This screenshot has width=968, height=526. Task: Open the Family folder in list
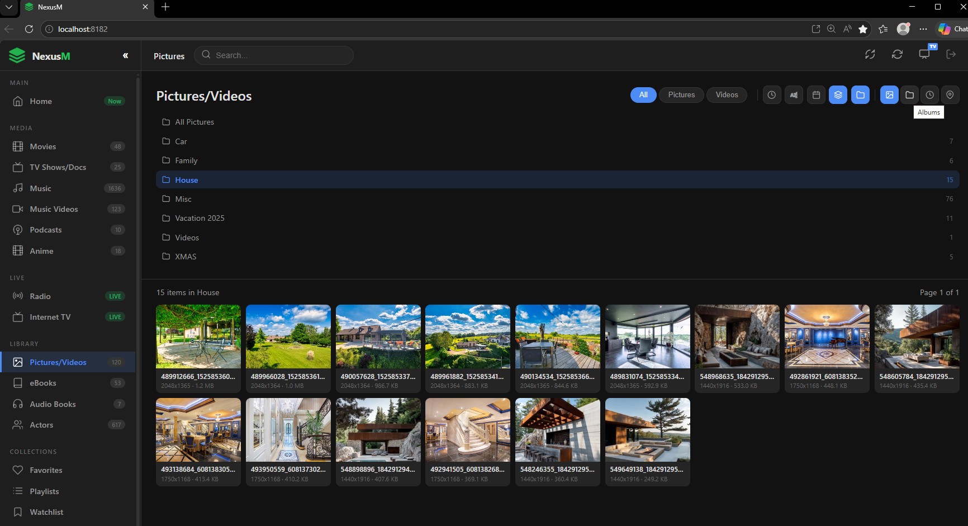(x=186, y=160)
